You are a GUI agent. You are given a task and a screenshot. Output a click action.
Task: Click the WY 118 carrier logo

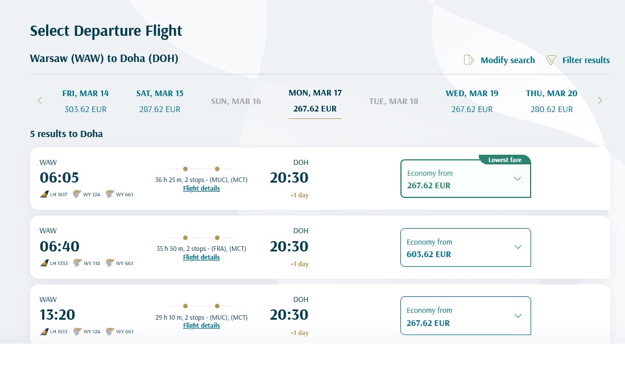[77, 263]
